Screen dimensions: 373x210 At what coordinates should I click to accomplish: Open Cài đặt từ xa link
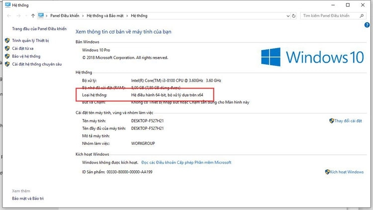coord(22,48)
